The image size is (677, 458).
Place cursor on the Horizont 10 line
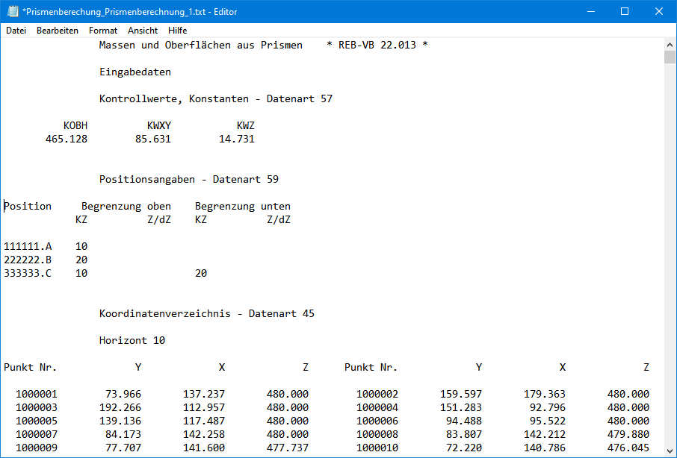(x=132, y=341)
